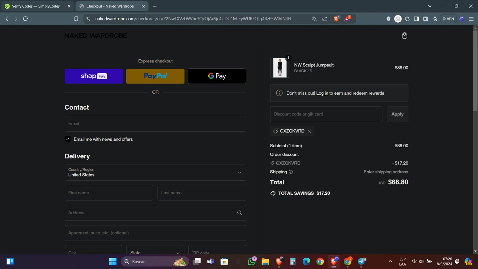This screenshot has width=478, height=269.
Task: Open a new browser tab
Action: [x=155, y=6]
